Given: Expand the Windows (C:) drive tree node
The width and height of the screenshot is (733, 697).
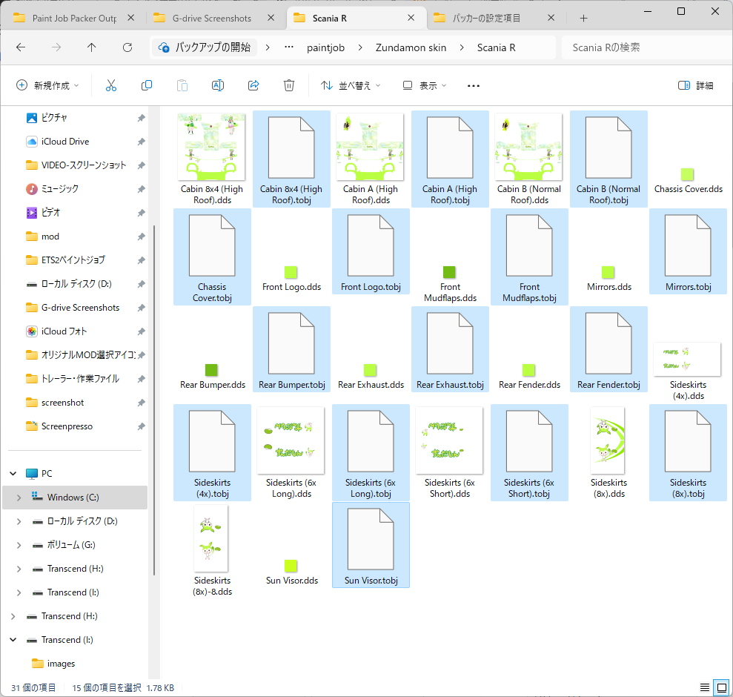Looking at the screenshot, I should point(19,498).
